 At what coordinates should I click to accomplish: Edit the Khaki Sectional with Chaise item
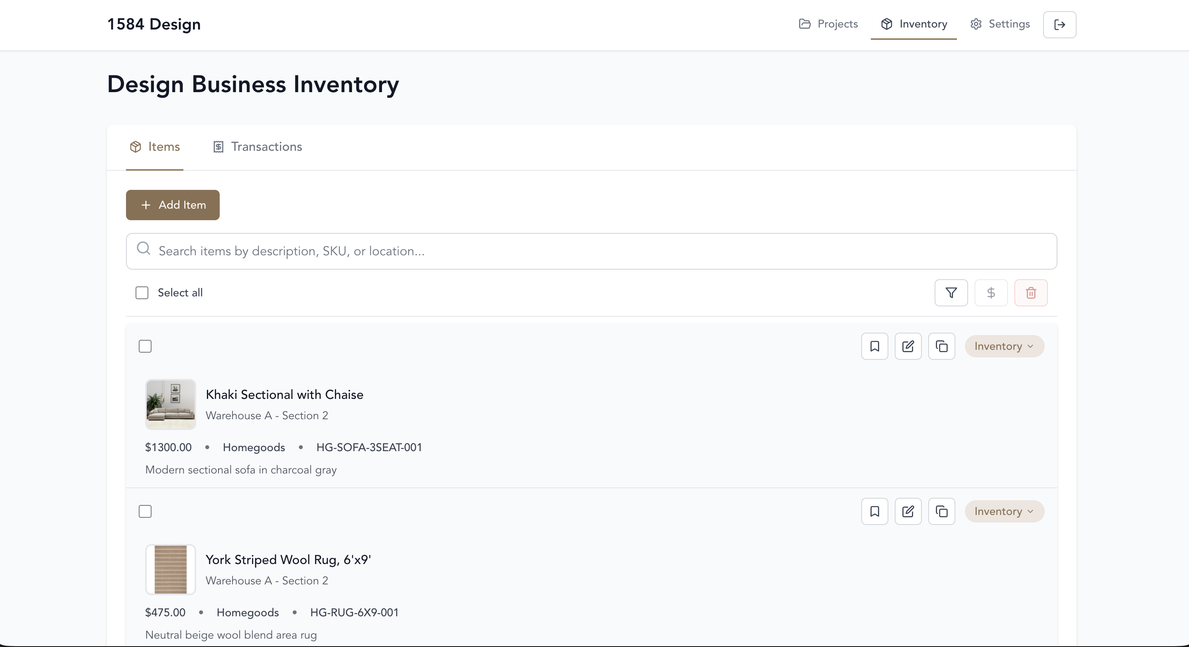(x=908, y=346)
